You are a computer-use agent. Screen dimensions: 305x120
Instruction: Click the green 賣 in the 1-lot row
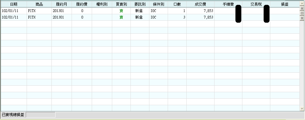(121, 11)
